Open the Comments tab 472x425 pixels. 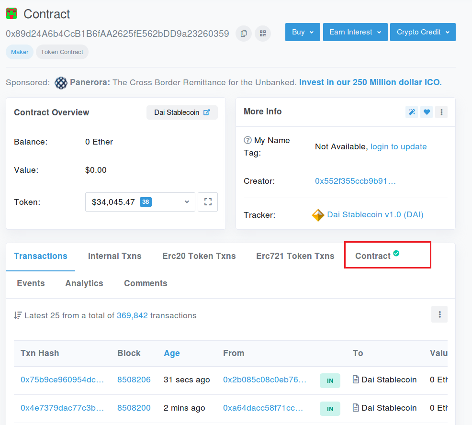coord(146,283)
